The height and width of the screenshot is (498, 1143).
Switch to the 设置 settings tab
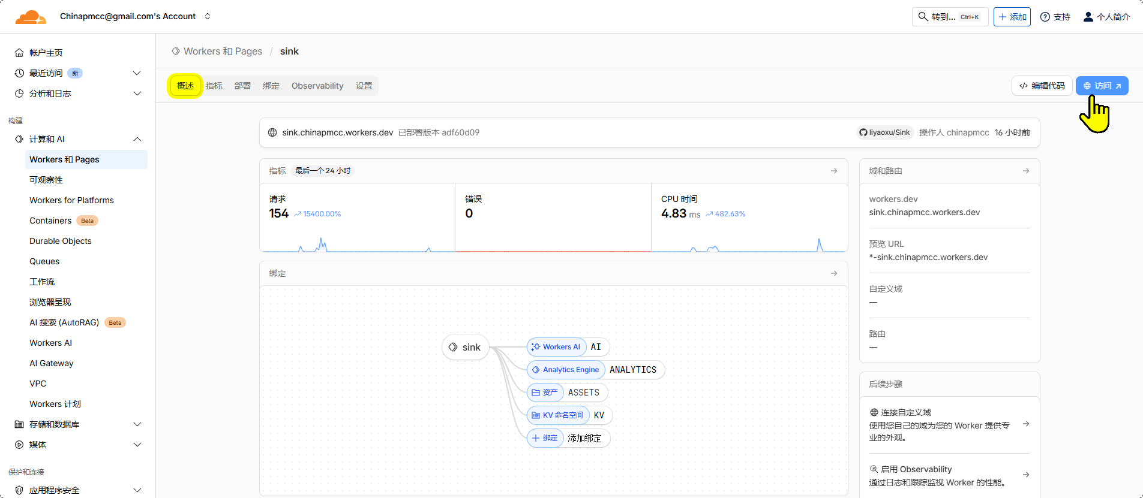(x=364, y=86)
